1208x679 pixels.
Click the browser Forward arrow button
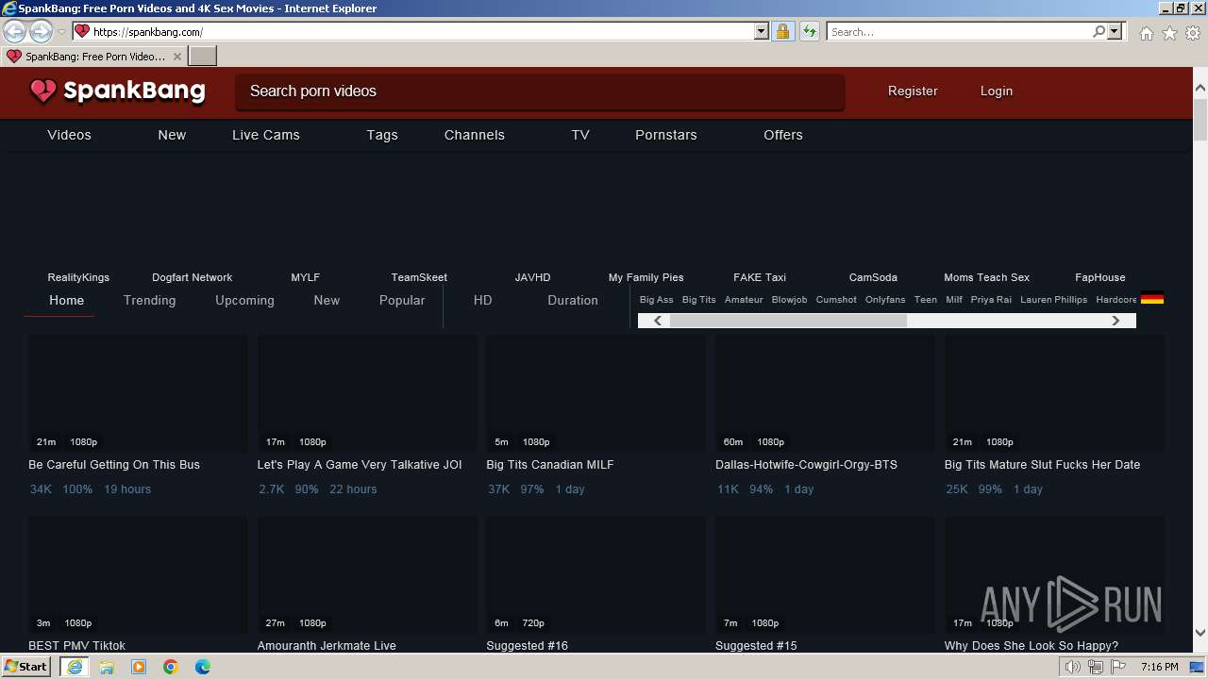[41, 31]
